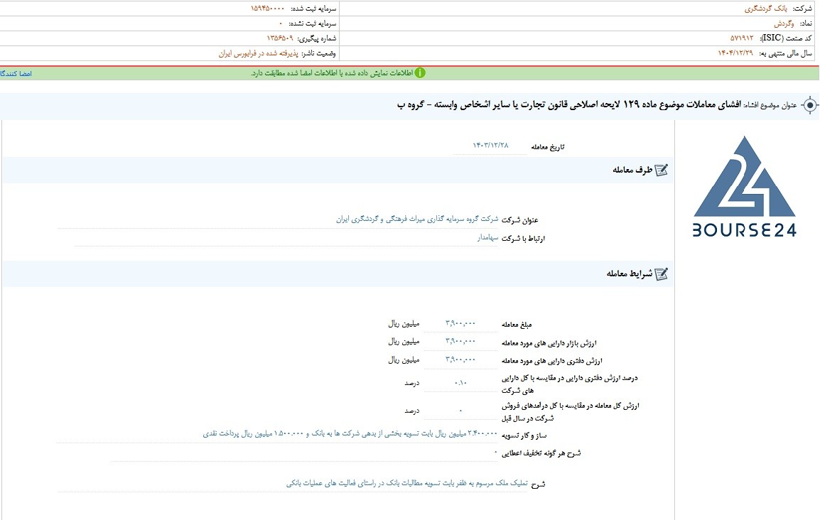Select the company name شرکت گروه سرمایه گذاری میراث فرهنگی
The image size is (820, 520).
(417, 219)
